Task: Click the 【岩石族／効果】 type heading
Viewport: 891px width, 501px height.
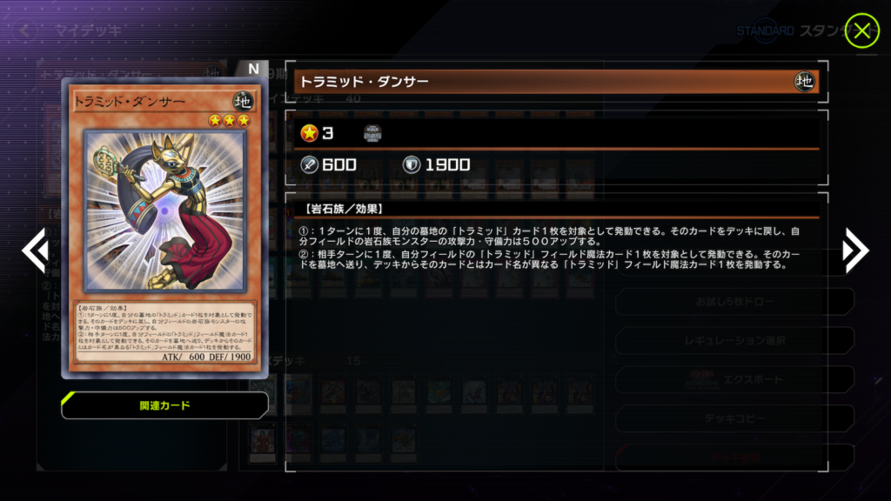Action: [x=344, y=209]
